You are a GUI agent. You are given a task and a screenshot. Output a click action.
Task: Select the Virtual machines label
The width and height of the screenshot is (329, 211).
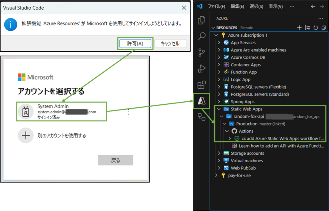pos(247,161)
